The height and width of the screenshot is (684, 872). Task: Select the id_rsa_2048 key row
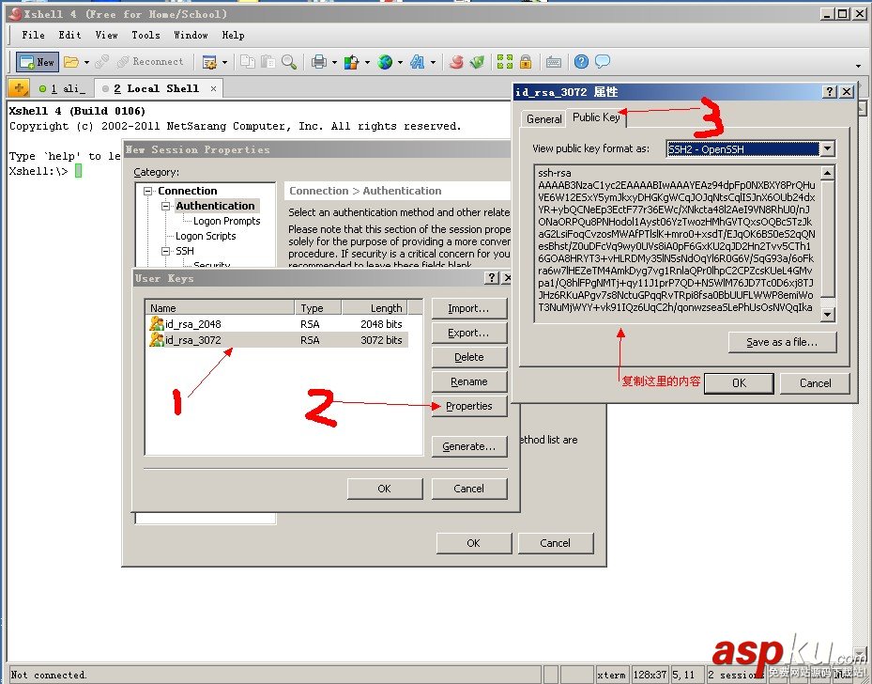(278, 324)
